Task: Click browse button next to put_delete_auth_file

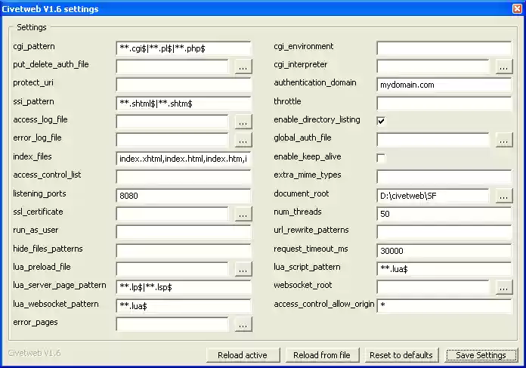Action: click(243, 66)
